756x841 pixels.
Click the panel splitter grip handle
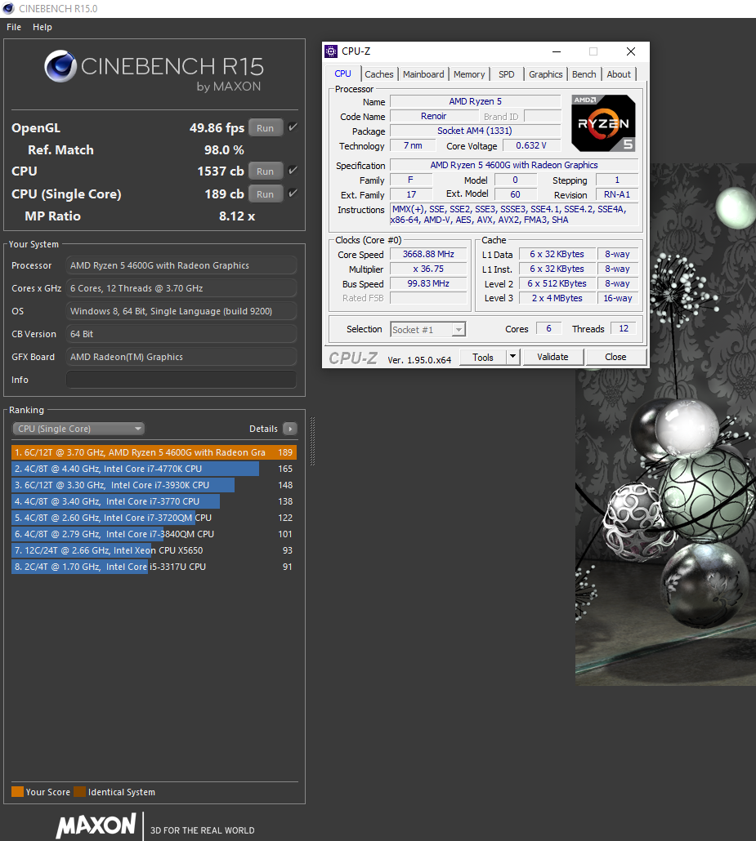tap(312, 441)
